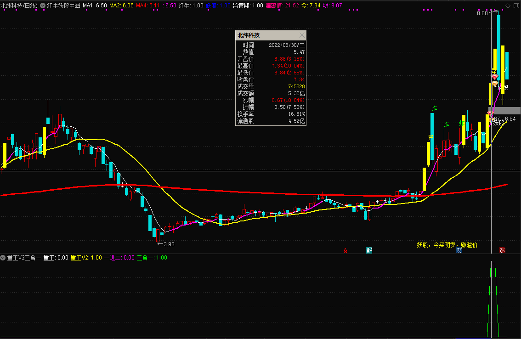This screenshot has width=521, height=339.
Task: Click the 明: 8.07 readout
Action: click(332, 6)
